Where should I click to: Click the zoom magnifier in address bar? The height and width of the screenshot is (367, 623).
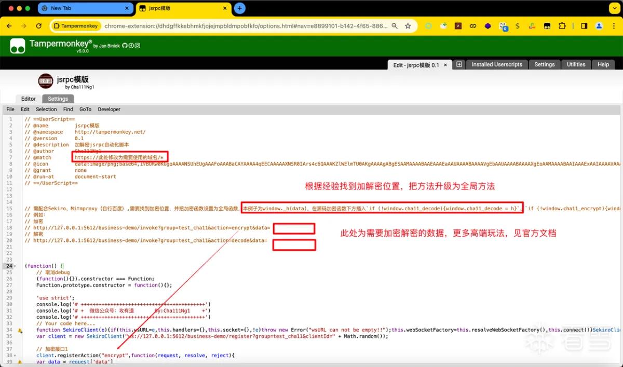[x=395, y=26]
